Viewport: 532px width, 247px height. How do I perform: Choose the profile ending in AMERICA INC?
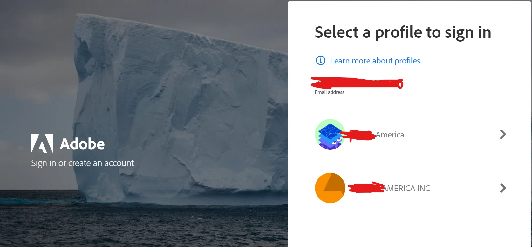[x=411, y=188]
